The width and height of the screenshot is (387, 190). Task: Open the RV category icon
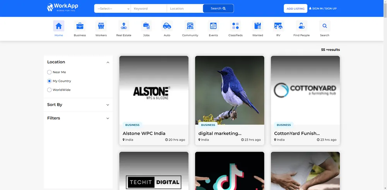pyautogui.click(x=278, y=26)
